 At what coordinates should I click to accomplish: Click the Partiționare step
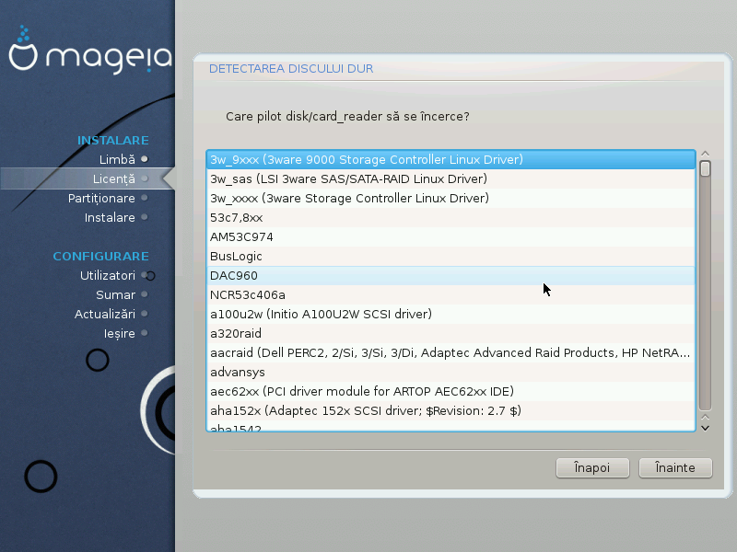[x=101, y=199]
